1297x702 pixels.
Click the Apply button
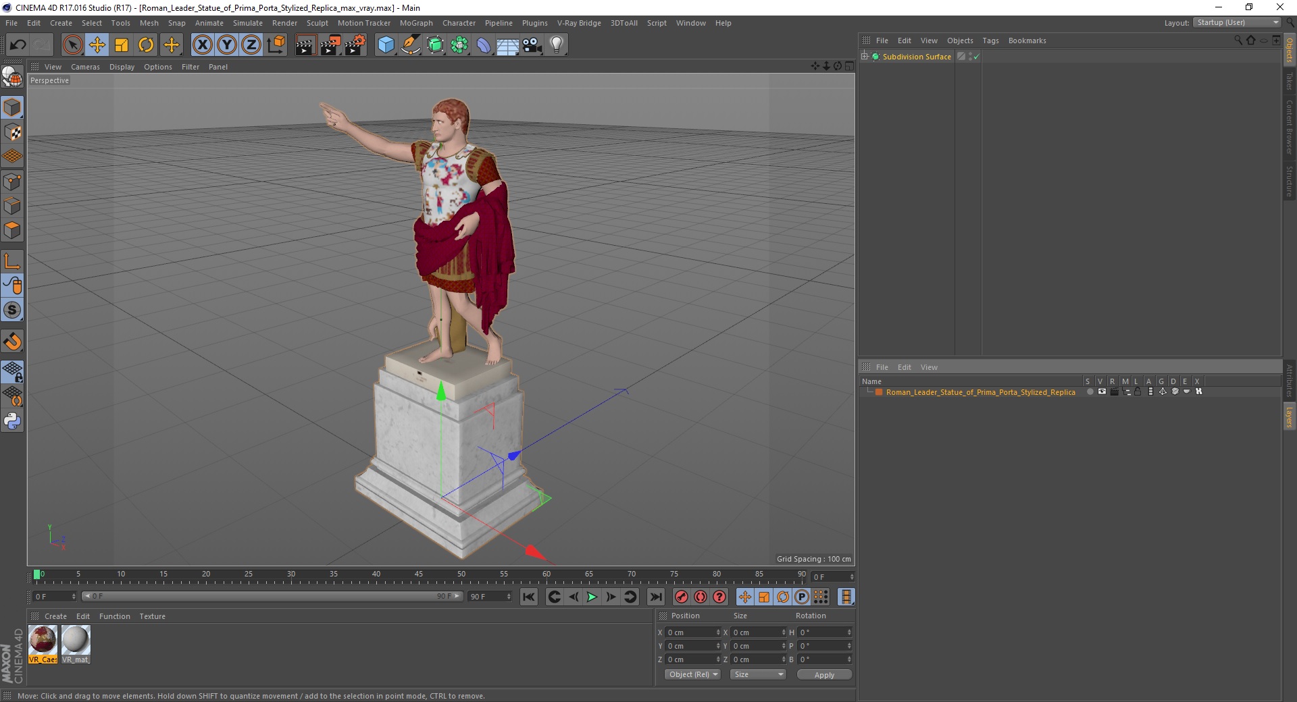click(824, 674)
